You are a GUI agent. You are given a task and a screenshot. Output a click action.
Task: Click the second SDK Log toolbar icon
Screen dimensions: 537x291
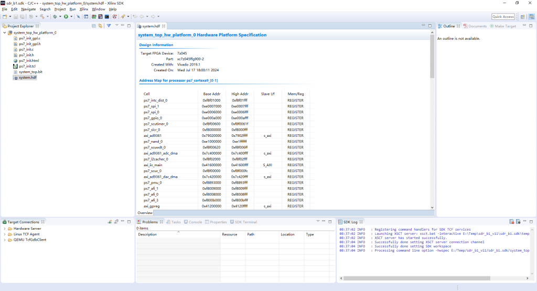pos(518,222)
